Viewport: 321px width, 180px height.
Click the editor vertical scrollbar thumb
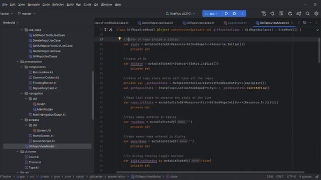coord(319,50)
